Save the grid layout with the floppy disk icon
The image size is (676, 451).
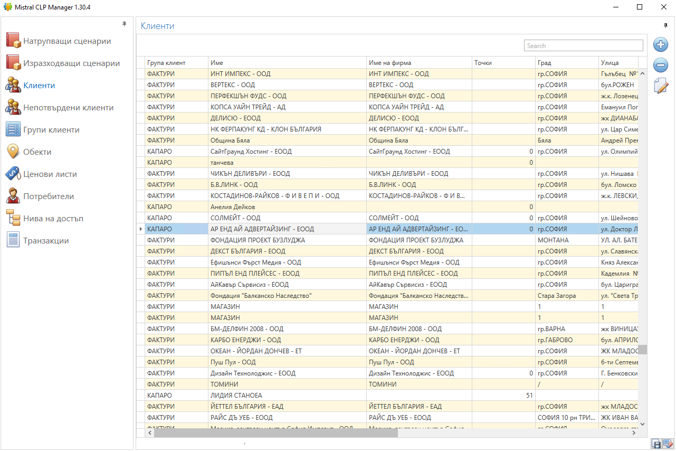click(x=655, y=444)
